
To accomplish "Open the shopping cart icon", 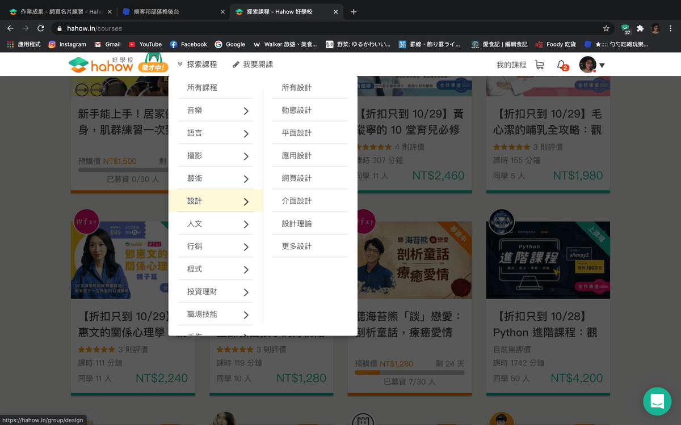I will 539,65.
